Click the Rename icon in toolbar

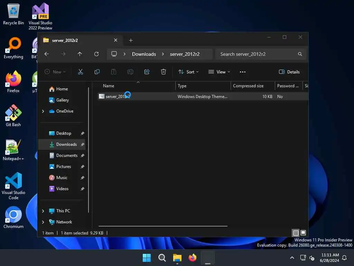tap(130, 72)
